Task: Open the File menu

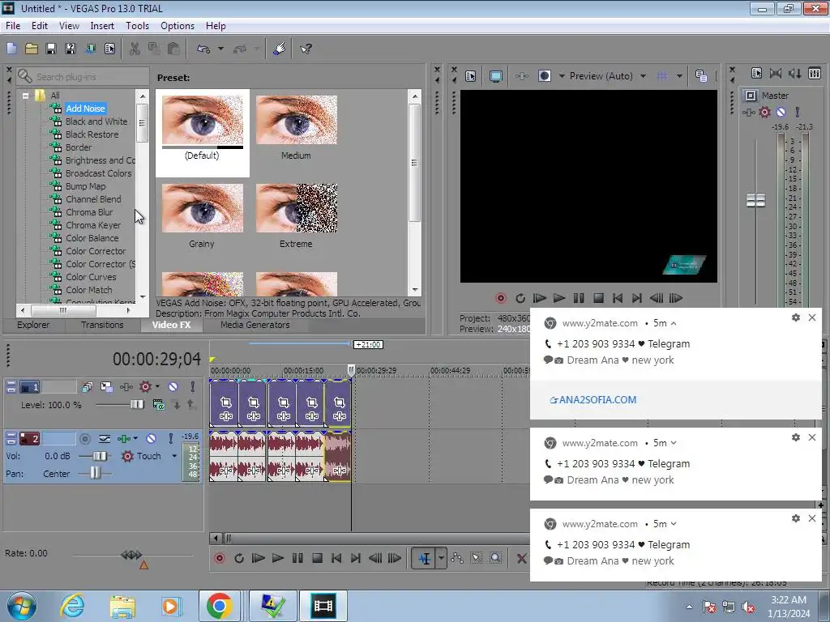Action: [13, 26]
